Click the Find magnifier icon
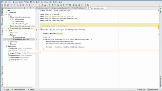 (27, 5)
